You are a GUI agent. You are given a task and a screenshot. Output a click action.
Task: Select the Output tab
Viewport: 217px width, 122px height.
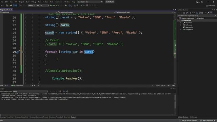pos(73,117)
